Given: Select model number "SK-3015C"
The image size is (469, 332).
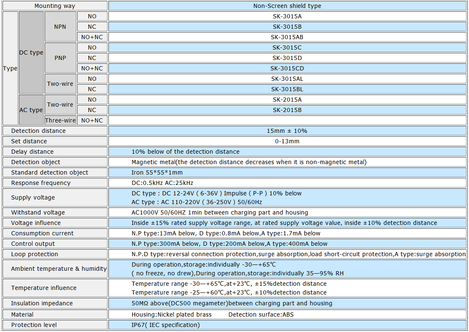Looking at the screenshot, I should [287, 47].
